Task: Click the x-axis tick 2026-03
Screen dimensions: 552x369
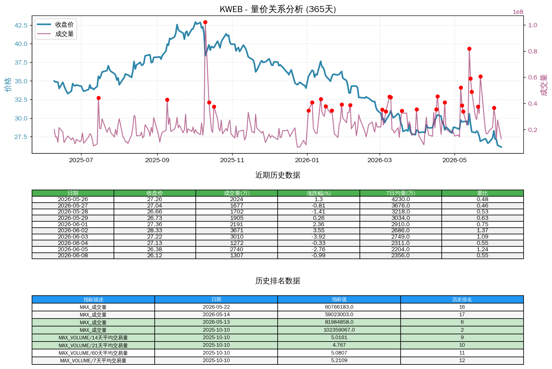Action: pos(379,160)
